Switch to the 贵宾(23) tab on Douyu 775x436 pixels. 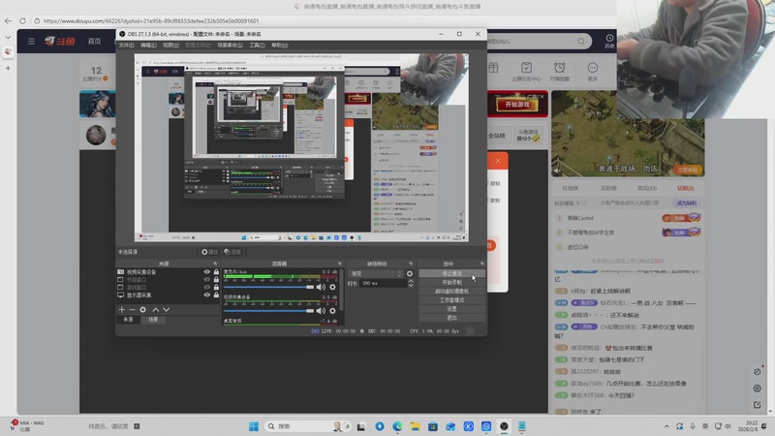(647, 188)
